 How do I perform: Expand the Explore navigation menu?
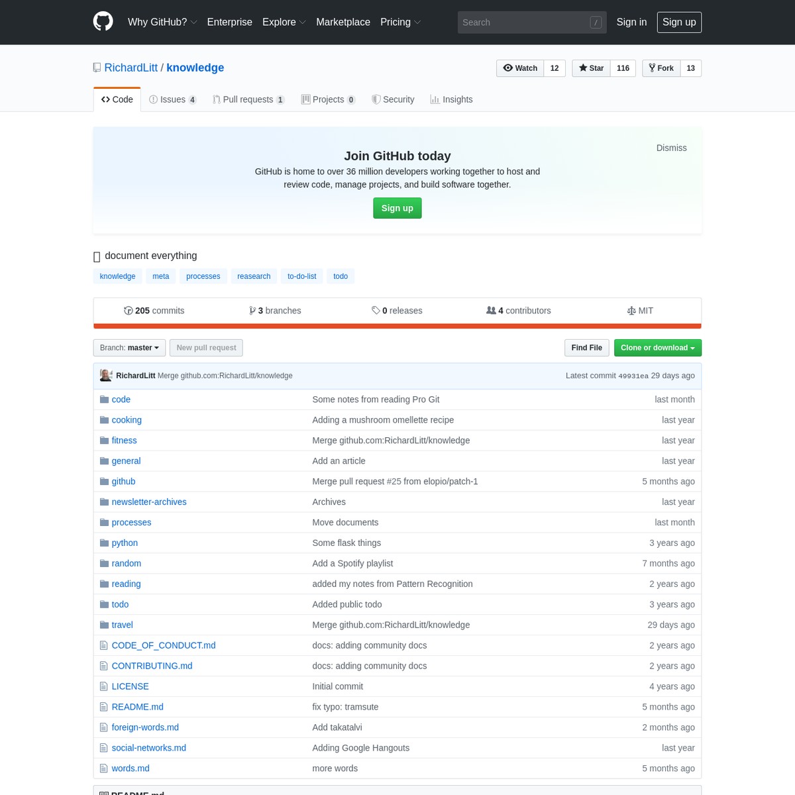click(x=284, y=22)
